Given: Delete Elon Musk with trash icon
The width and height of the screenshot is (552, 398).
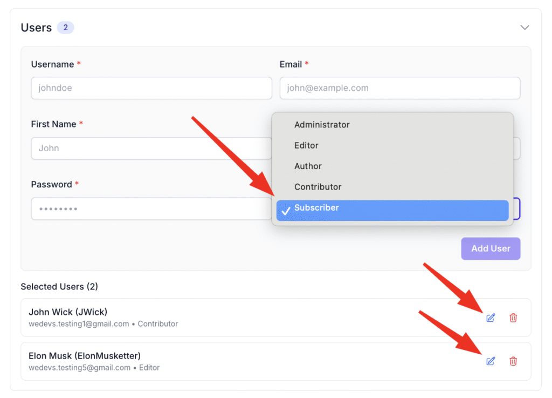Looking at the screenshot, I should coord(513,361).
